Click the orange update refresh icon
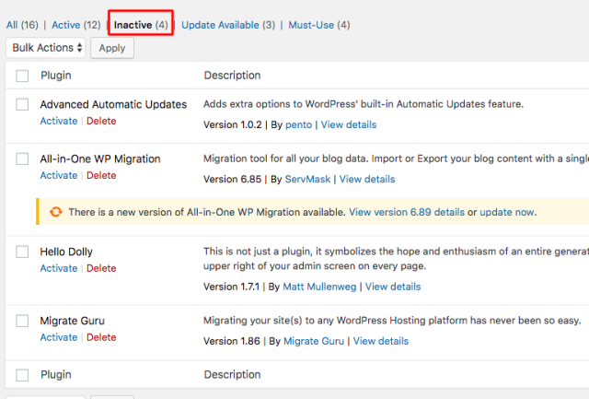This screenshot has width=589, height=399. tap(55, 212)
